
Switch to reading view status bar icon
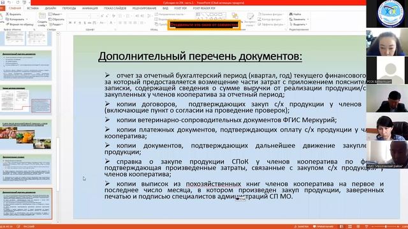point(358,226)
